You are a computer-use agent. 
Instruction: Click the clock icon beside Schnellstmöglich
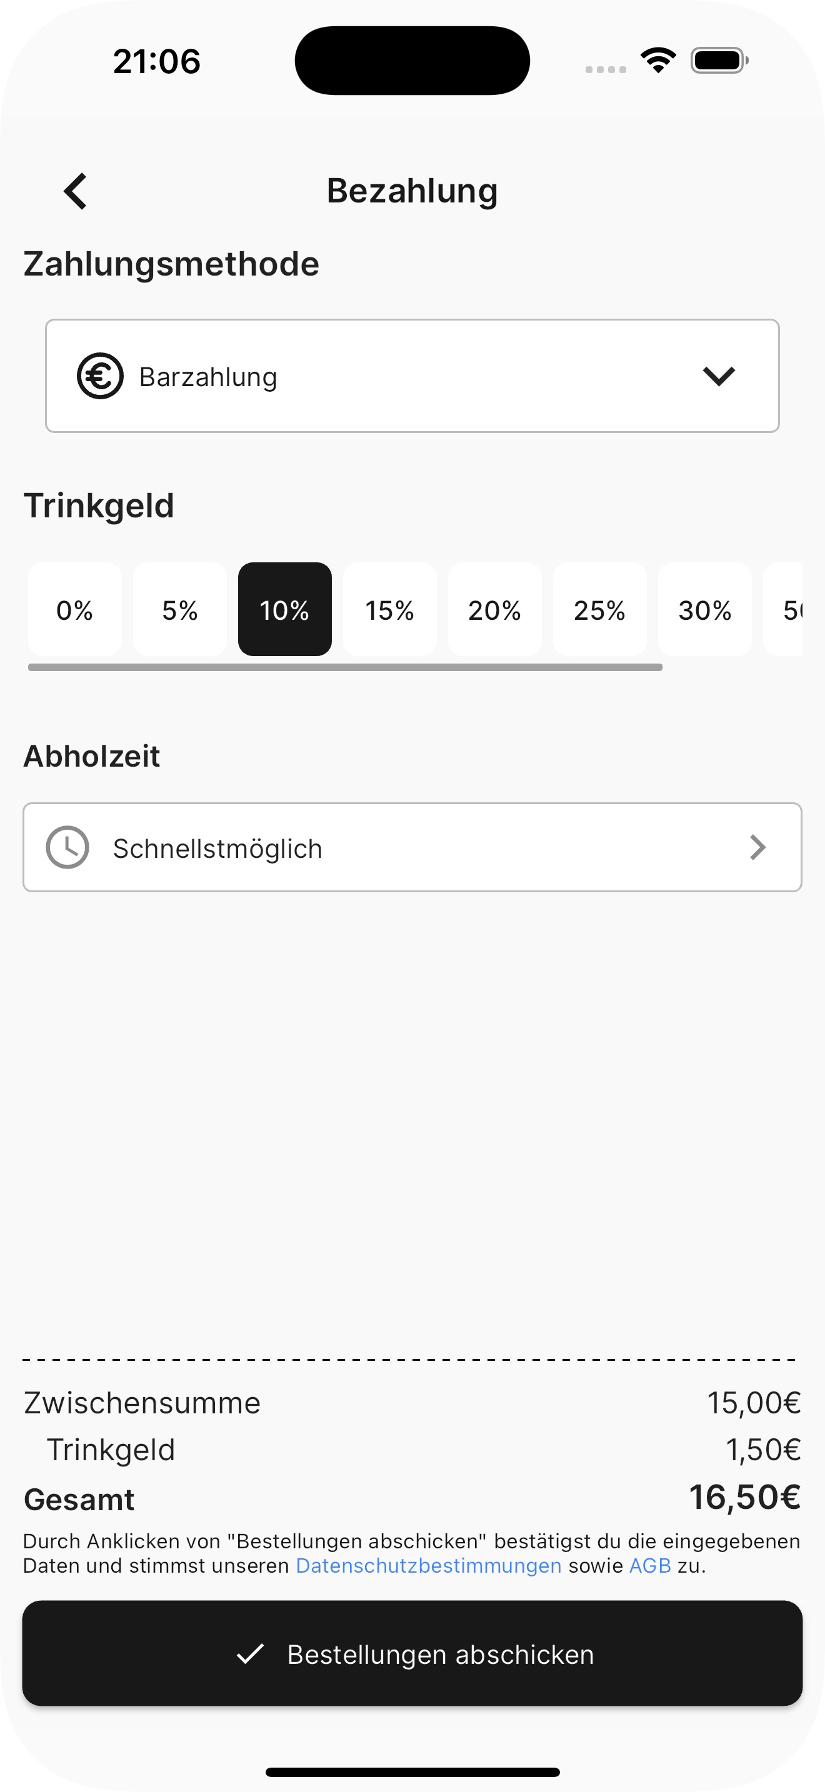[67, 847]
